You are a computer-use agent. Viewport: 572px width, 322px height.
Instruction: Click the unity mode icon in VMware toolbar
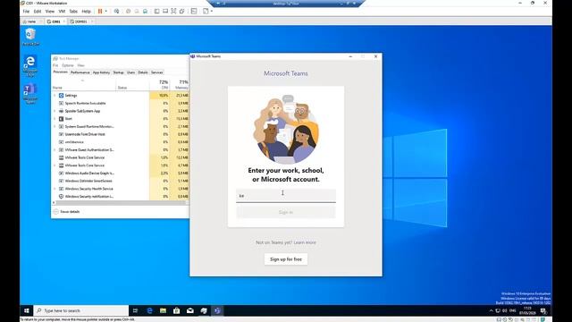click(x=181, y=12)
